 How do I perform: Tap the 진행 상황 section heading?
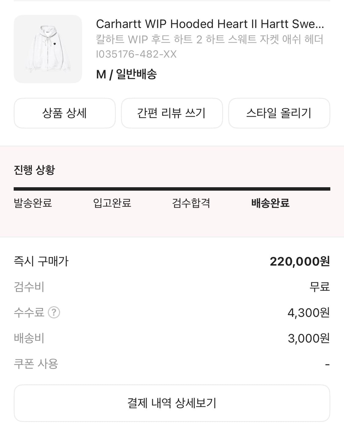point(34,170)
